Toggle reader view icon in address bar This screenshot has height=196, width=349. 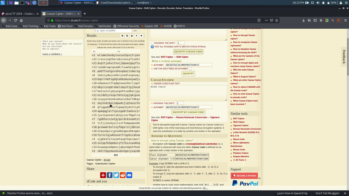pyautogui.click(x=259, y=20)
